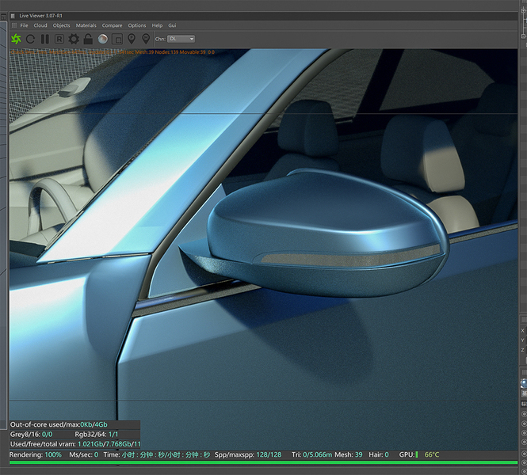
Task: Send scene with the Octane logo icon
Action: (x=16, y=39)
